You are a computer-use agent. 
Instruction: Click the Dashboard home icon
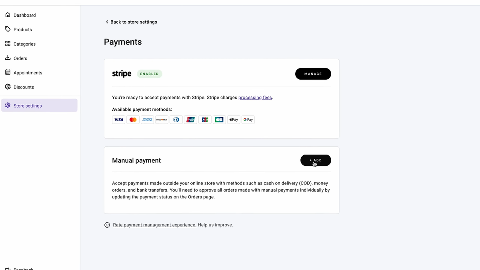click(x=8, y=15)
